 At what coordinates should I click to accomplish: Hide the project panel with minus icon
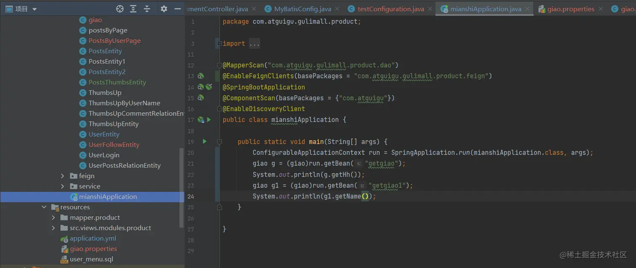(178, 9)
